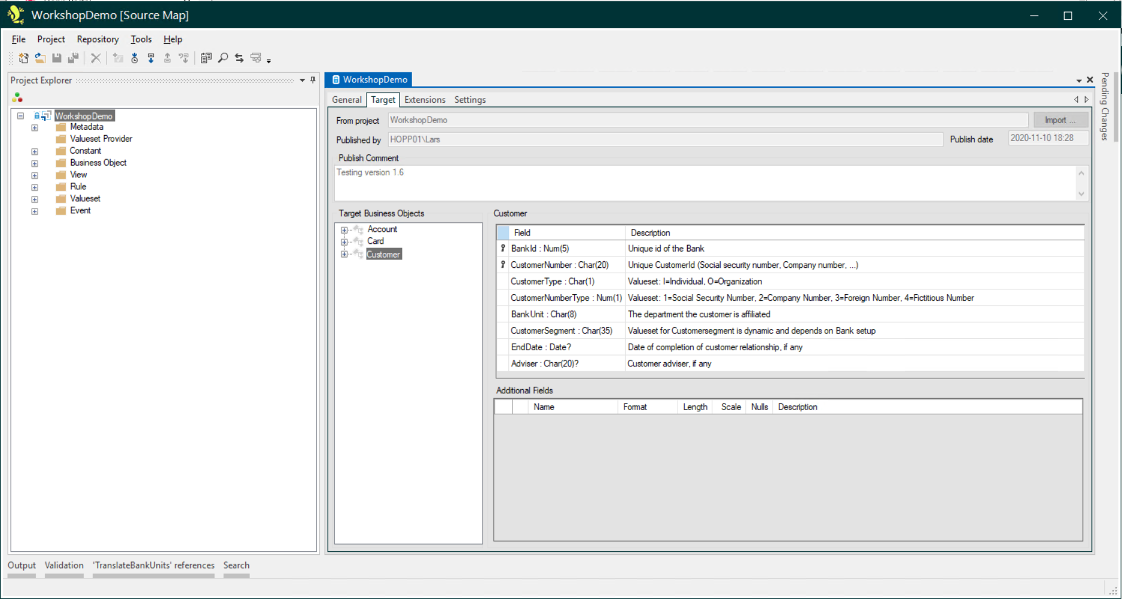The height and width of the screenshot is (599, 1122).
Task: Click the magnifier Search toolbar icon
Action: pyautogui.click(x=223, y=58)
